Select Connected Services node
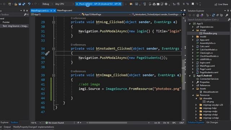The height and width of the screenshot is (130, 231). coord(209,79)
